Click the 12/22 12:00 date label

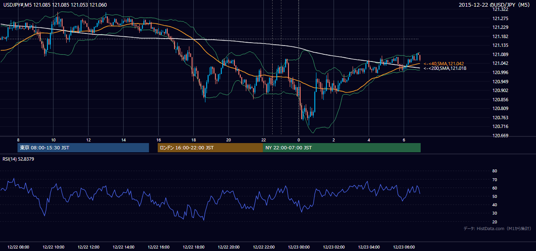88,247
